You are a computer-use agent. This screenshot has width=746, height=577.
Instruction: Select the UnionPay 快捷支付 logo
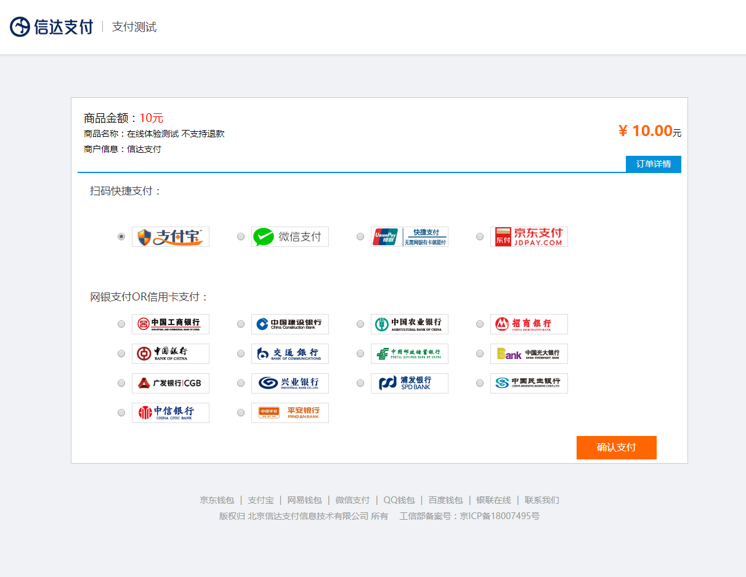point(410,237)
